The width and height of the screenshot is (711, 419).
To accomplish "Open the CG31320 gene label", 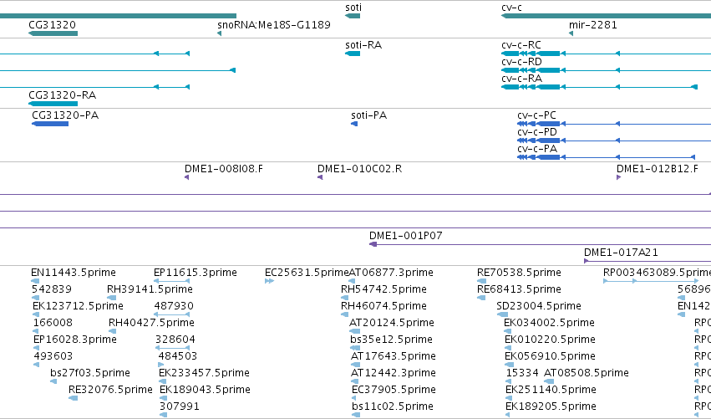I will 52,24.
